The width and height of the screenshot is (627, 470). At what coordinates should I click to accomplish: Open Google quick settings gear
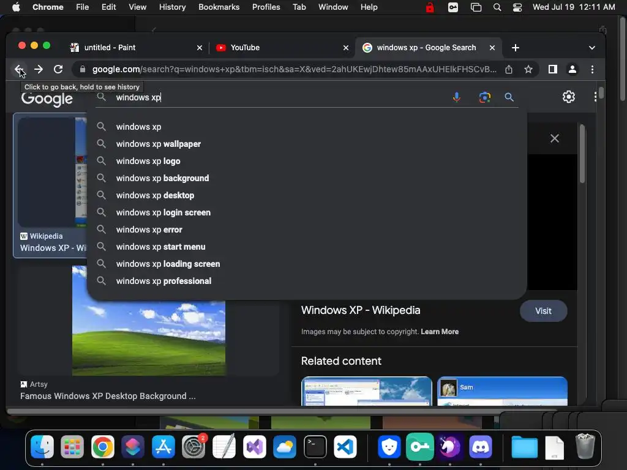click(569, 97)
